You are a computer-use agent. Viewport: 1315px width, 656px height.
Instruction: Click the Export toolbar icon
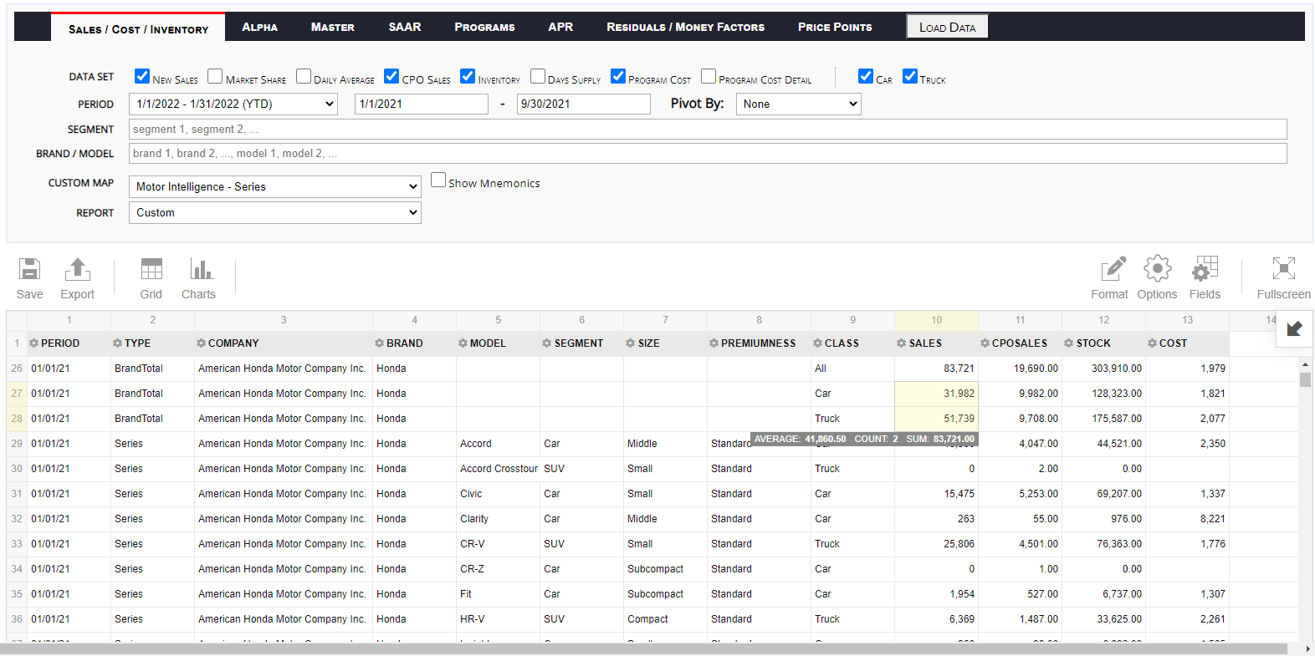click(x=77, y=269)
